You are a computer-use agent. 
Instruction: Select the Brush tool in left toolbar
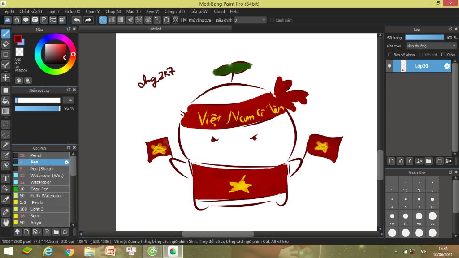pos(5,34)
